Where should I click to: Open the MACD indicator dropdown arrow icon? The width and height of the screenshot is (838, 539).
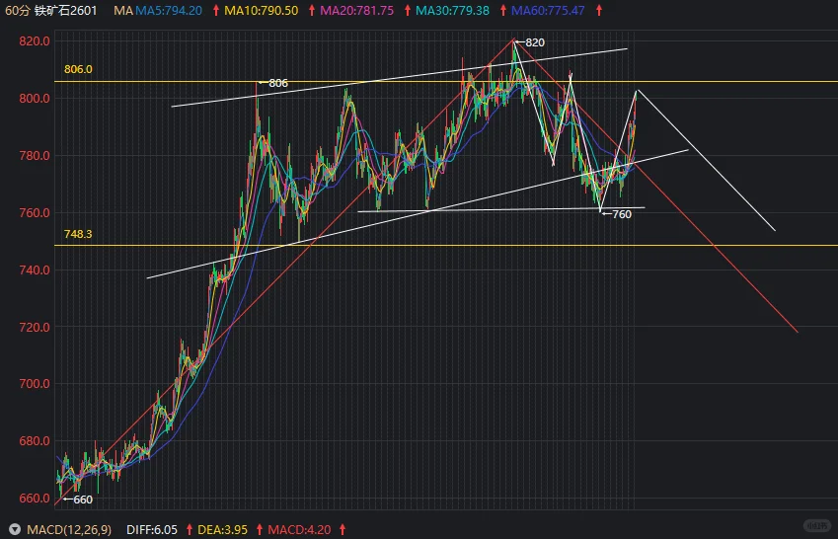pos(15,530)
